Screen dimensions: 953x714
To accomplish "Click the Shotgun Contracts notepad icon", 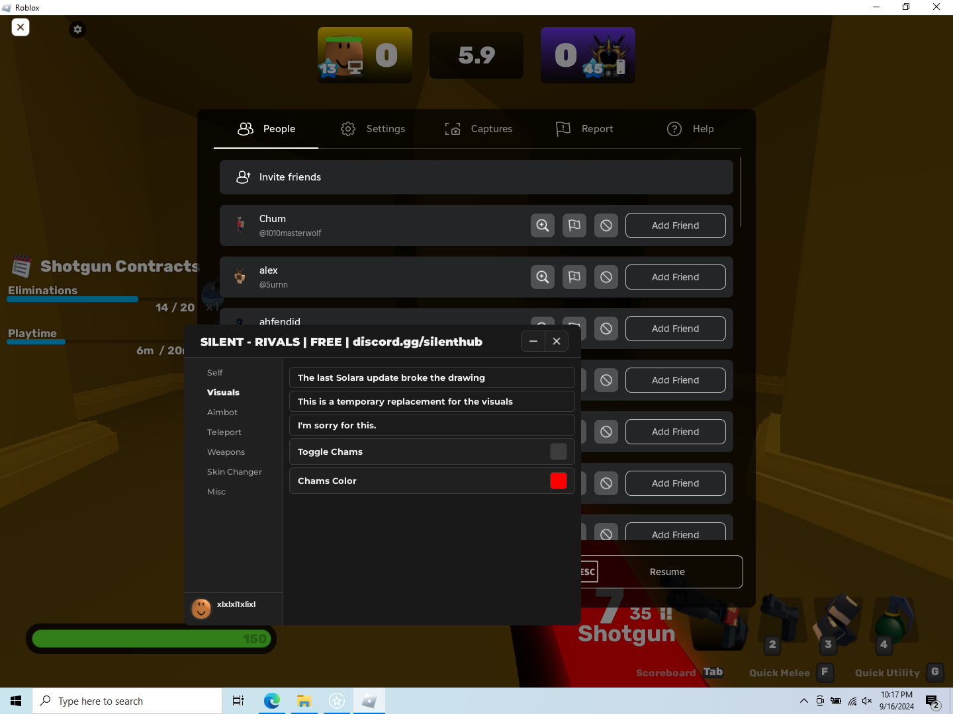I will click(21, 266).
